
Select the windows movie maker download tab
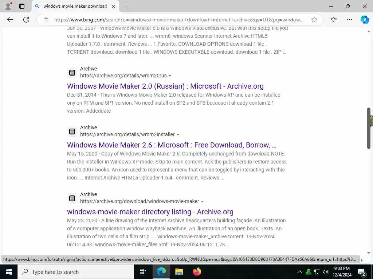[x=75, y=6]
